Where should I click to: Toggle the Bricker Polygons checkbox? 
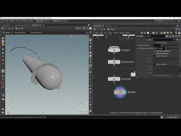coord(154,64)
